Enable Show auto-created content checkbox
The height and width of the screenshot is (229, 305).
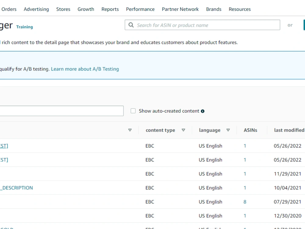(x=133, y=111)
